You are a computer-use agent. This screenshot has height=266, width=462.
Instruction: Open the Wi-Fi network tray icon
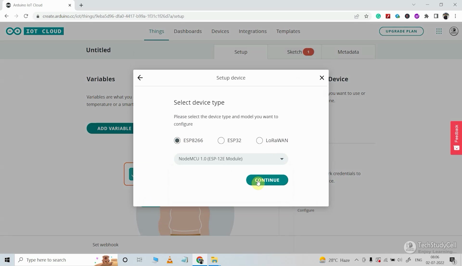385,260
